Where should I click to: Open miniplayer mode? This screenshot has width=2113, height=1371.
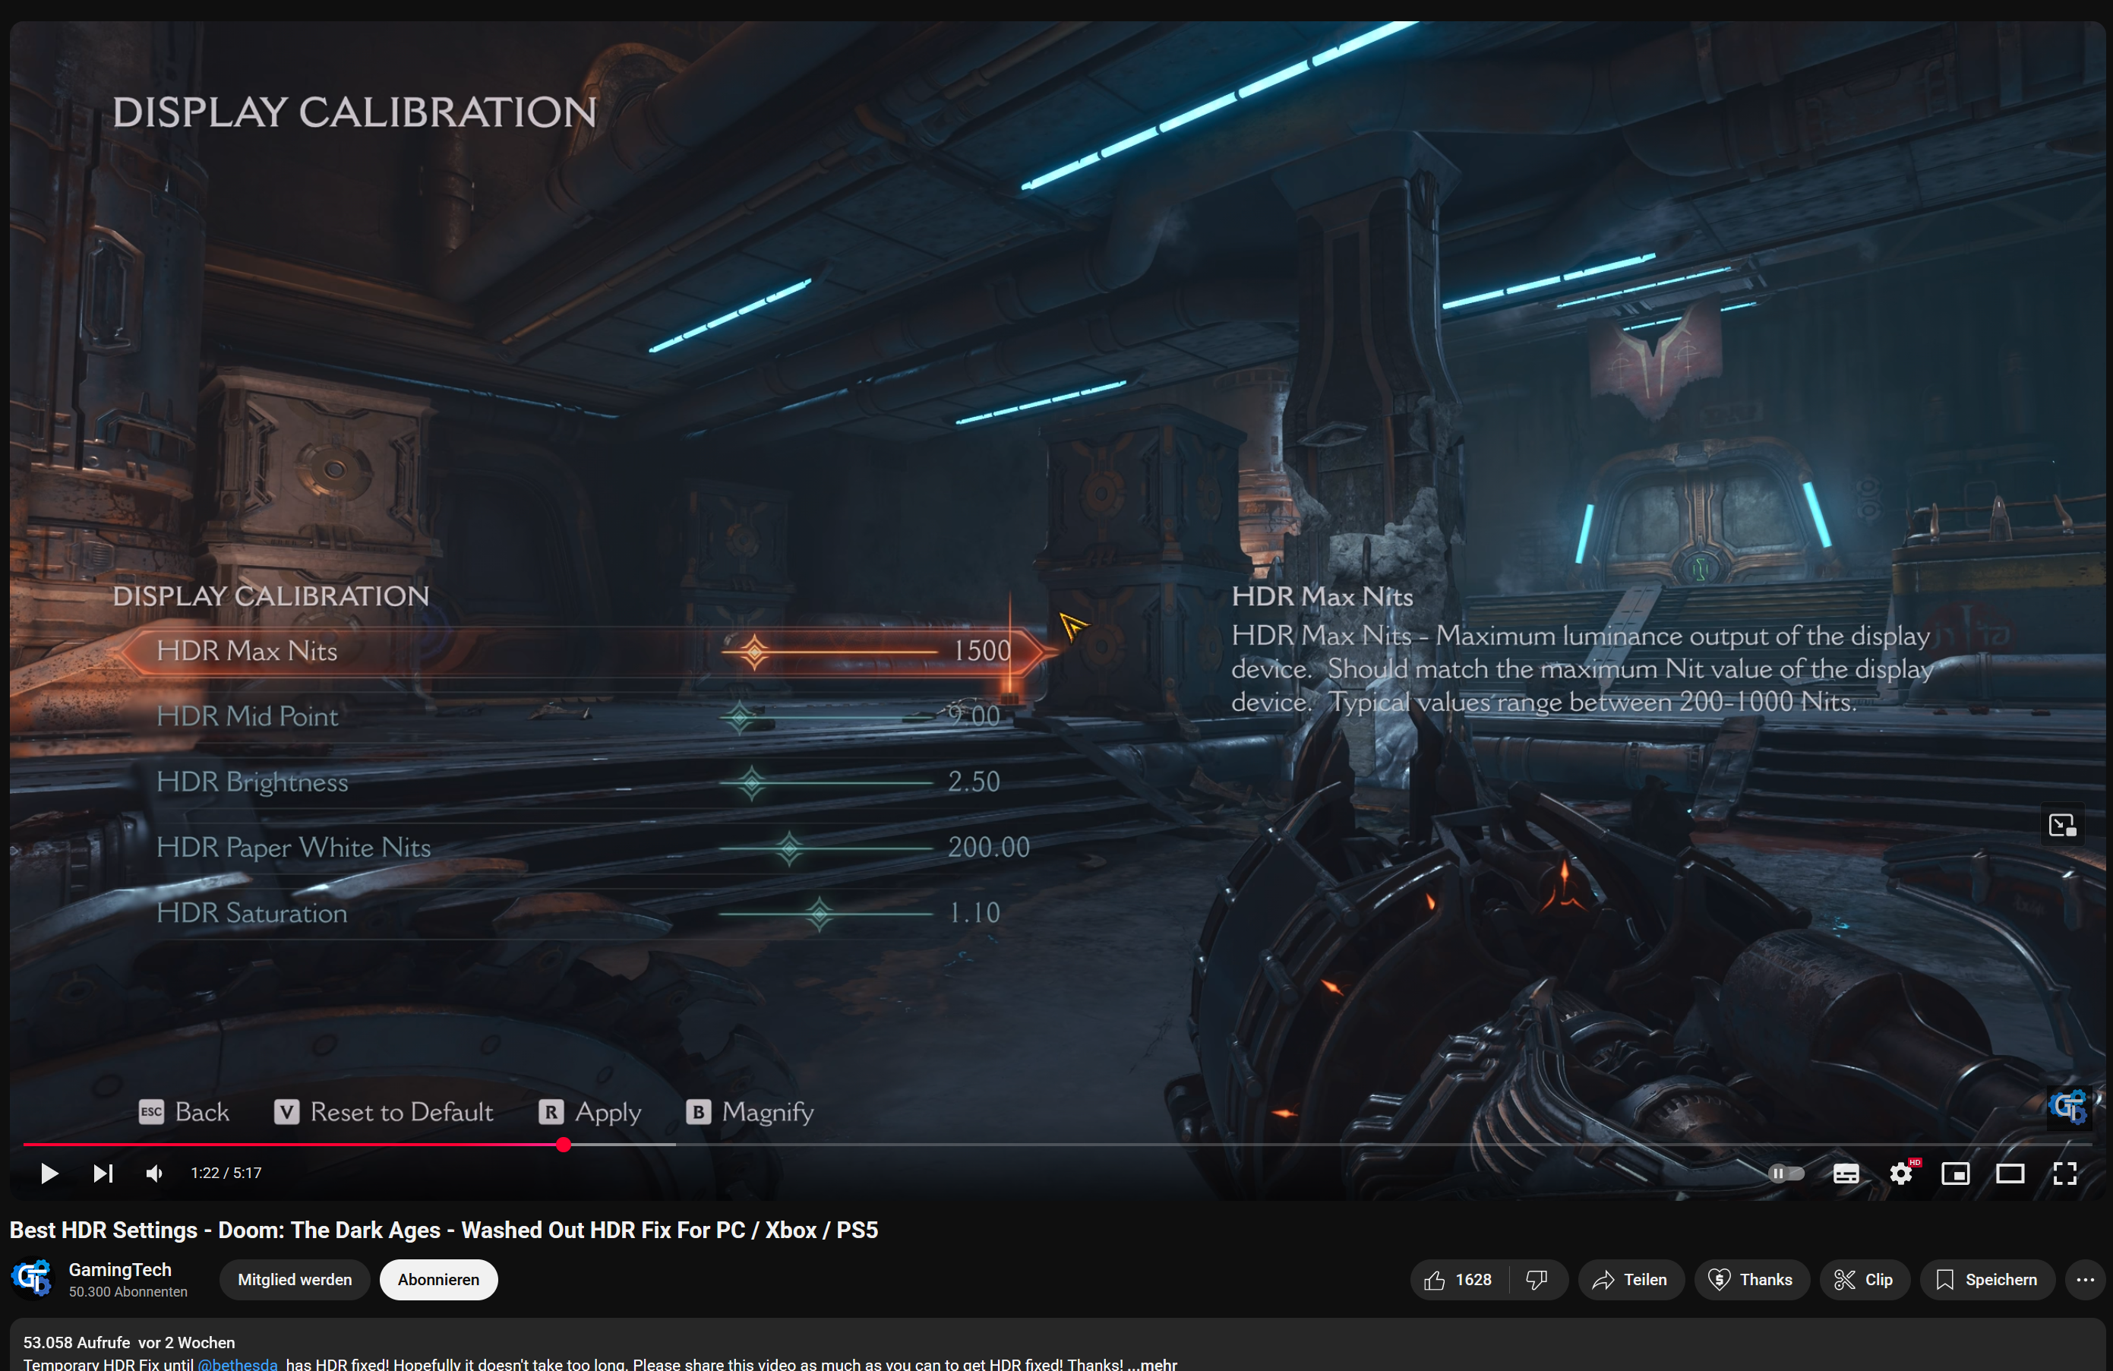[1956, 1173]
